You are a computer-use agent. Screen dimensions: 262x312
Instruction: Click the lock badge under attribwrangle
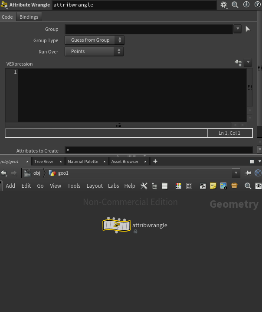coord(135,232)
